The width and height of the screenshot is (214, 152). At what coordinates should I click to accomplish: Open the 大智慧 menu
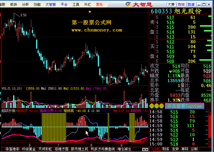50,5
